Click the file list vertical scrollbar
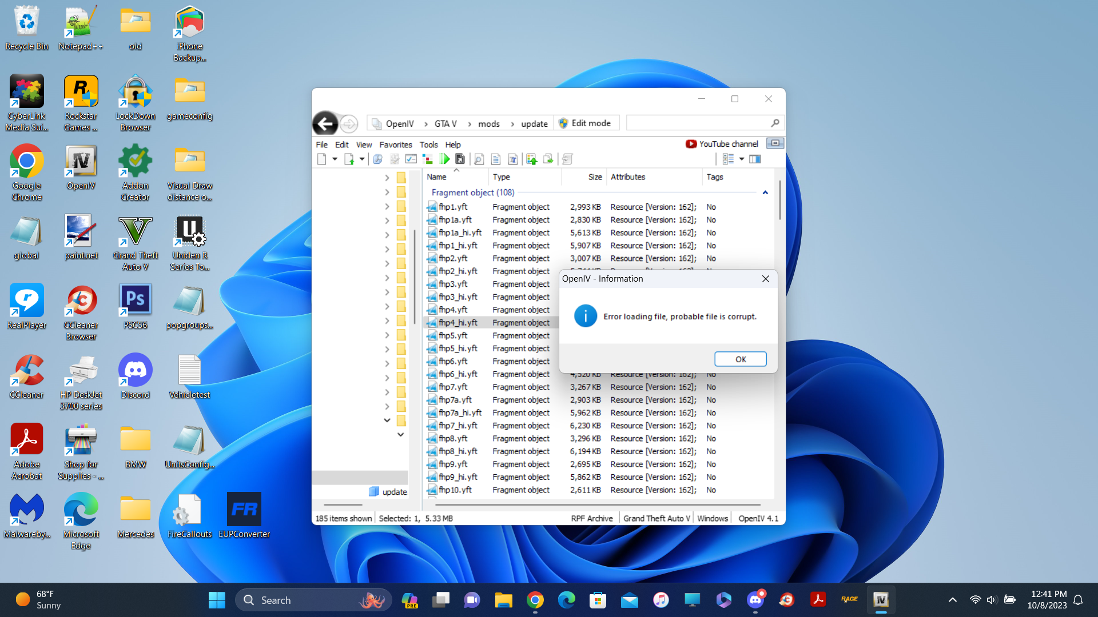Viewport: 1098px width, 617px height. (x=779, y=200)
